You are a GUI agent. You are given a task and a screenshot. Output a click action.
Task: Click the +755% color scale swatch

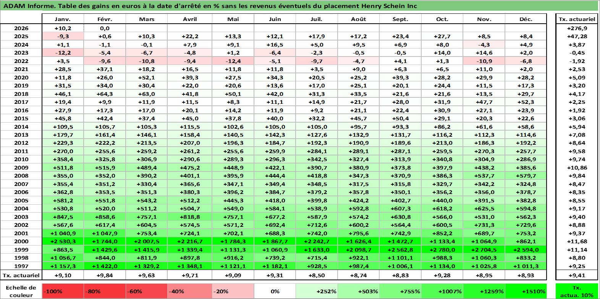[400, 291]
